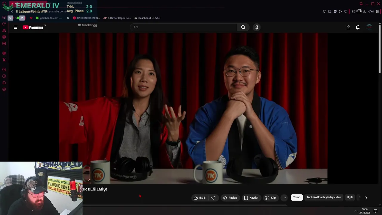382x215 pixels.
Task: Open browser extensions cube icon
Action: pos(354,11)
